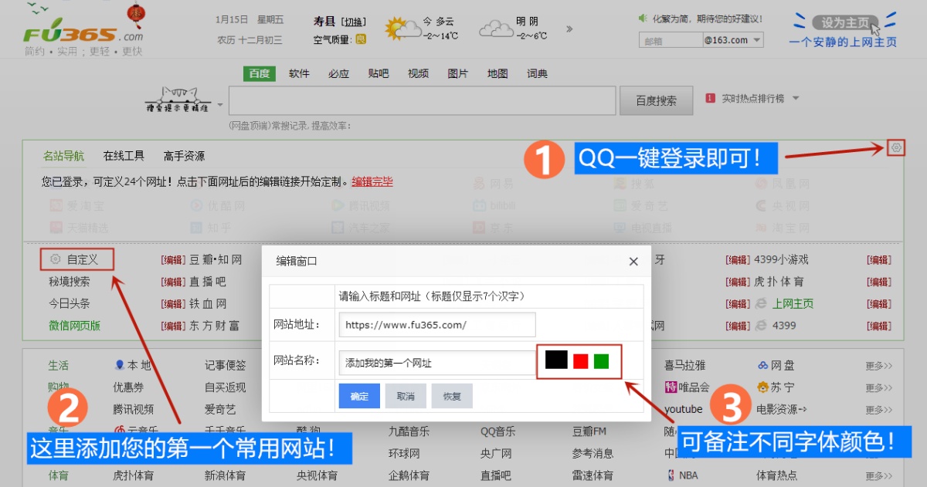Viewport: 927px width, 487px height.
Task: Click the NBA logo icon
Action: click(x=670, y=475)
